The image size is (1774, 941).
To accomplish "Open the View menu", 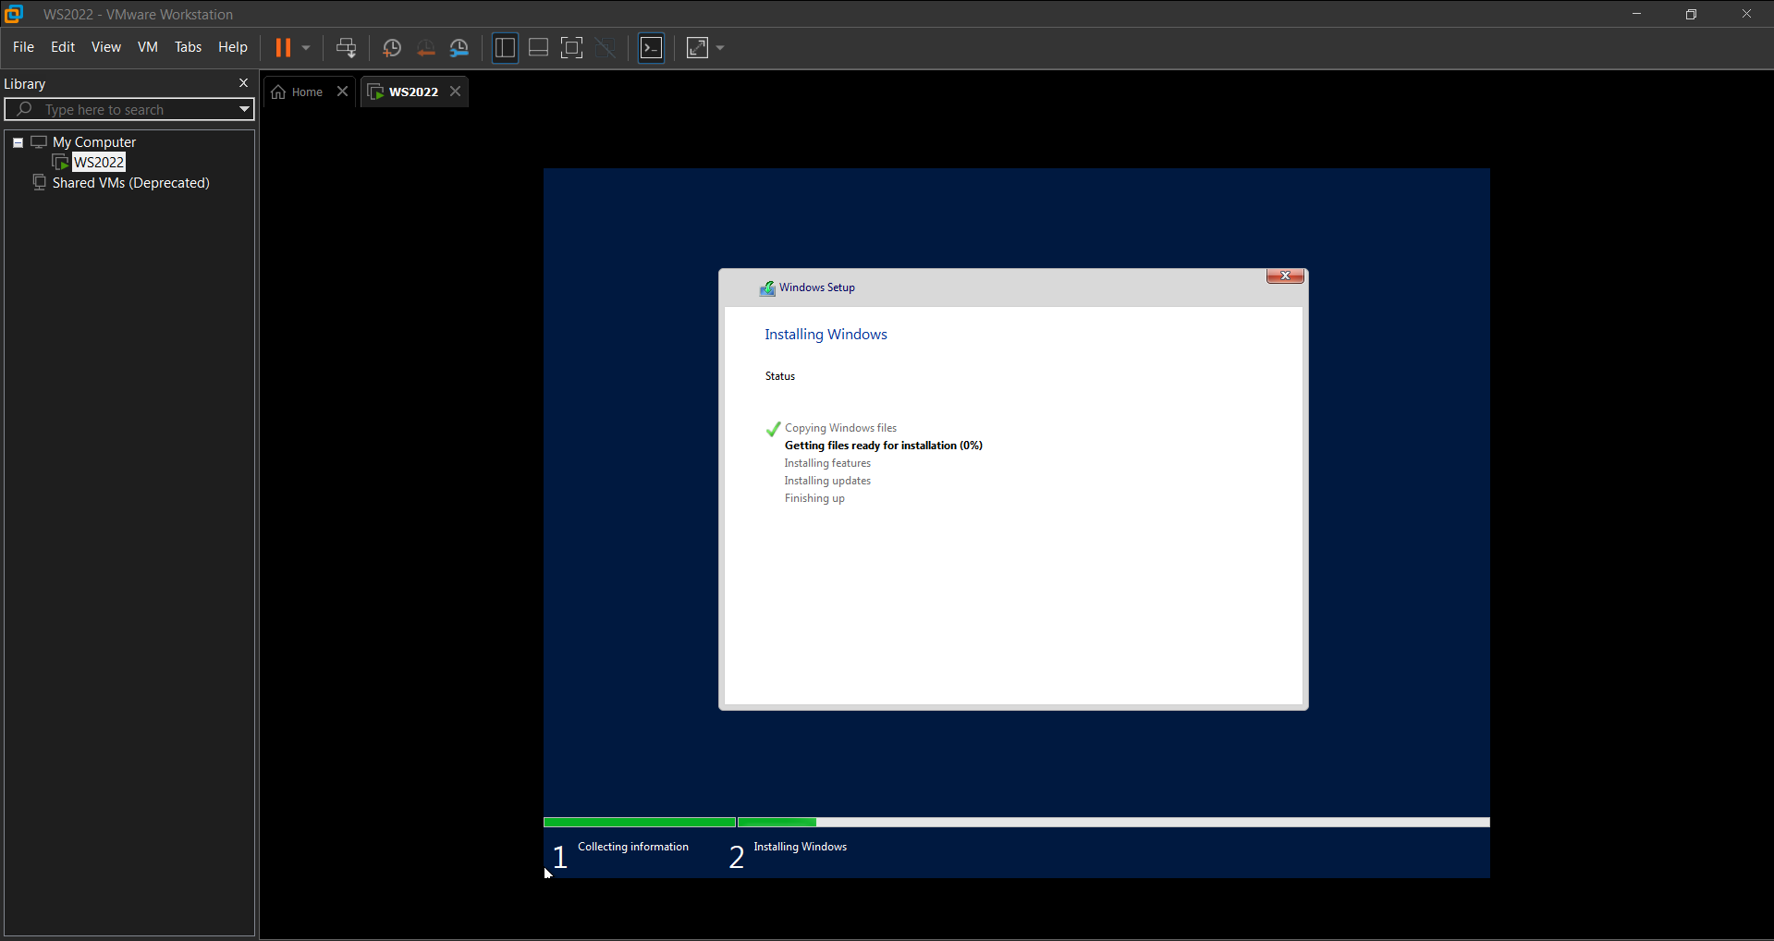I will pos(106,47).
